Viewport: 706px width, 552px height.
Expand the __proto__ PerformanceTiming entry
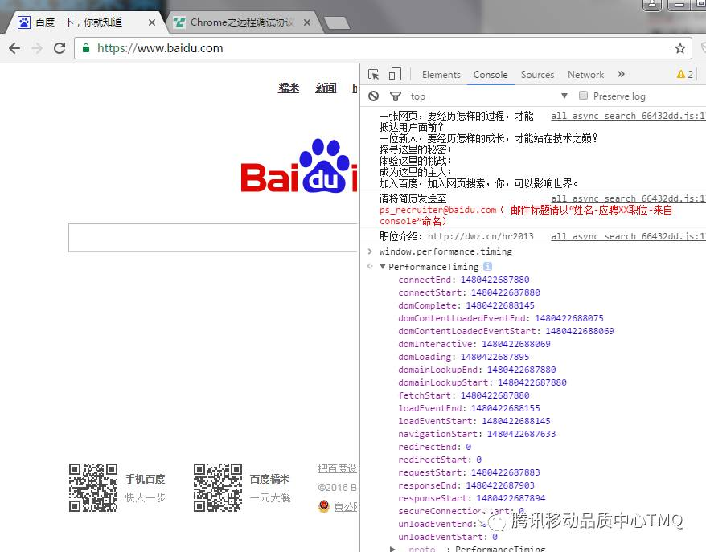(x=392, y=549)
